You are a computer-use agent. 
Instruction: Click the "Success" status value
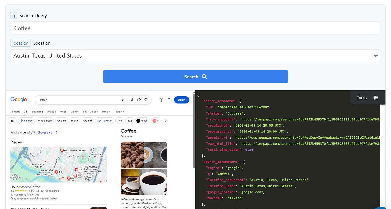coord(234,113)
